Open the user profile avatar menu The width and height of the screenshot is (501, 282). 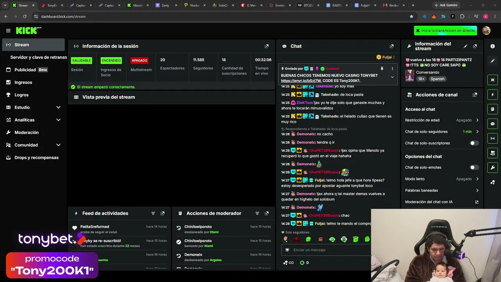(x=486, y=31)
